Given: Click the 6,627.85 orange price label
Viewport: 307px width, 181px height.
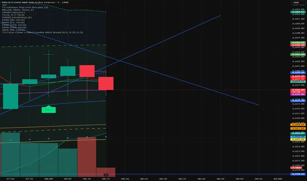Looking at the screenshot, I should point(298,128).
